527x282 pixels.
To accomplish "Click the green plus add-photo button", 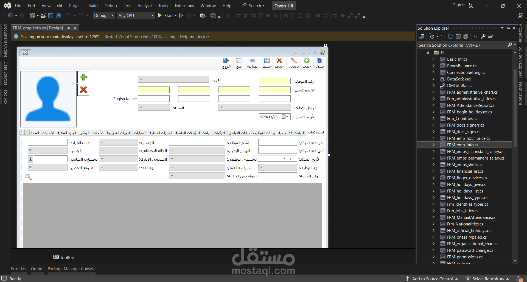I will pos(83,77).
